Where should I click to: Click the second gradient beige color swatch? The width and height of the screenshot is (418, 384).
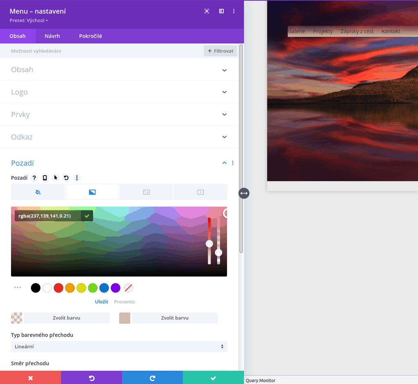(x=125, y=318)
